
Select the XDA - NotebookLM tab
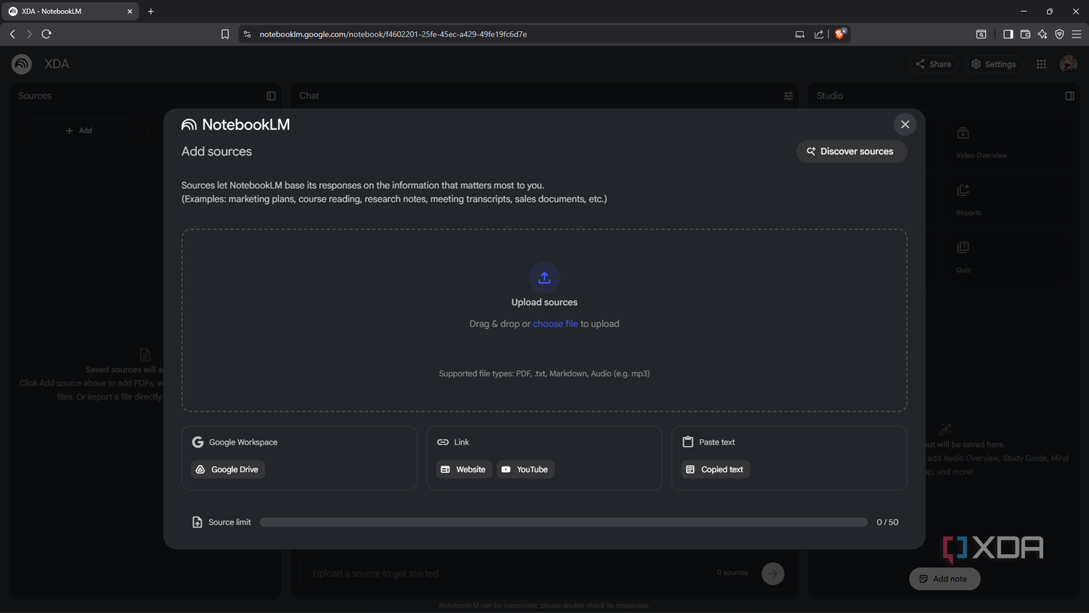(x=70, y=12)
